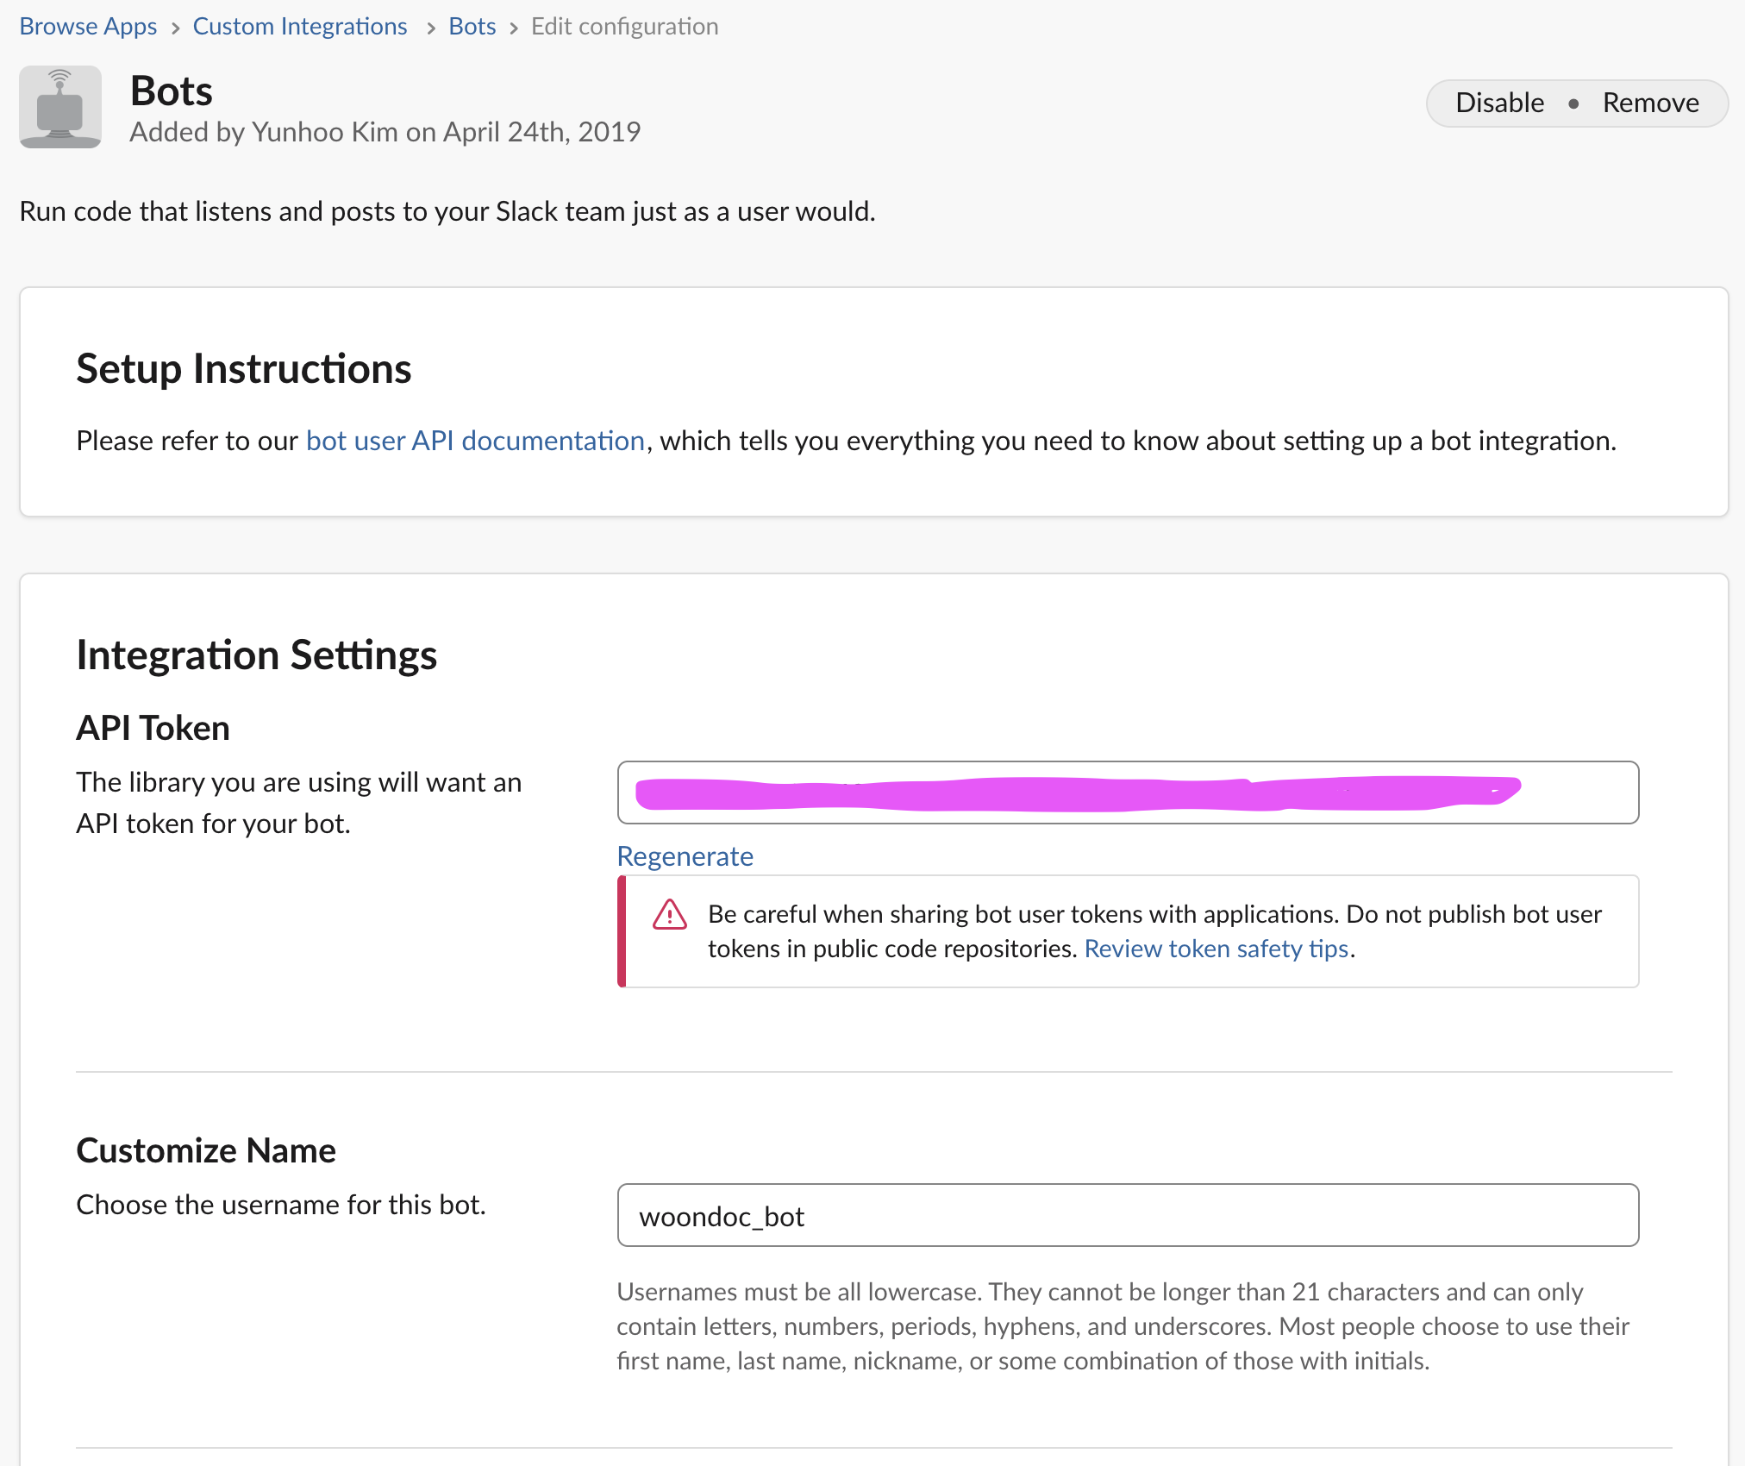
Task: Open Review token safety tips link
Action: [1216, 949]
